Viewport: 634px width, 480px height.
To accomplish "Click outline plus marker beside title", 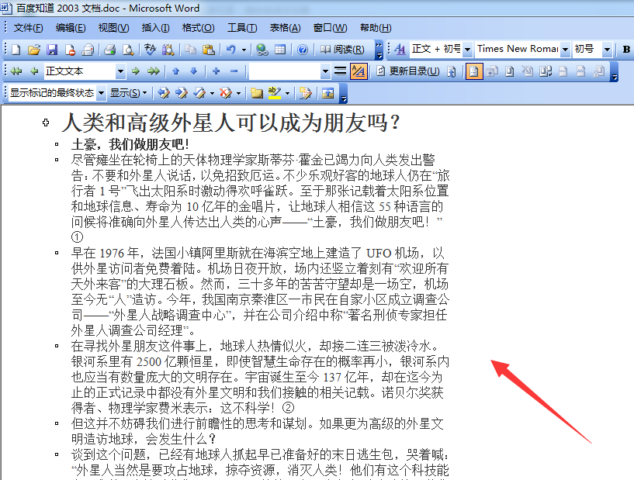I will (x=46, y=123).
